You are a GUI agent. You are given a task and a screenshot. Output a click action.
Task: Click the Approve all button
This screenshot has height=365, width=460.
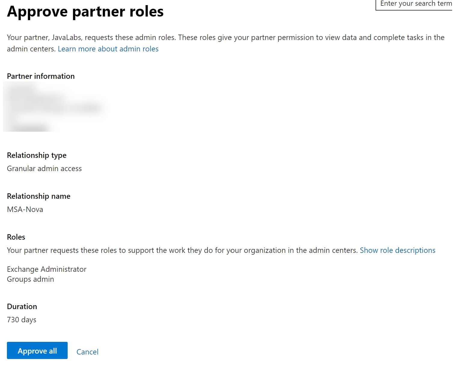point(37,351)
